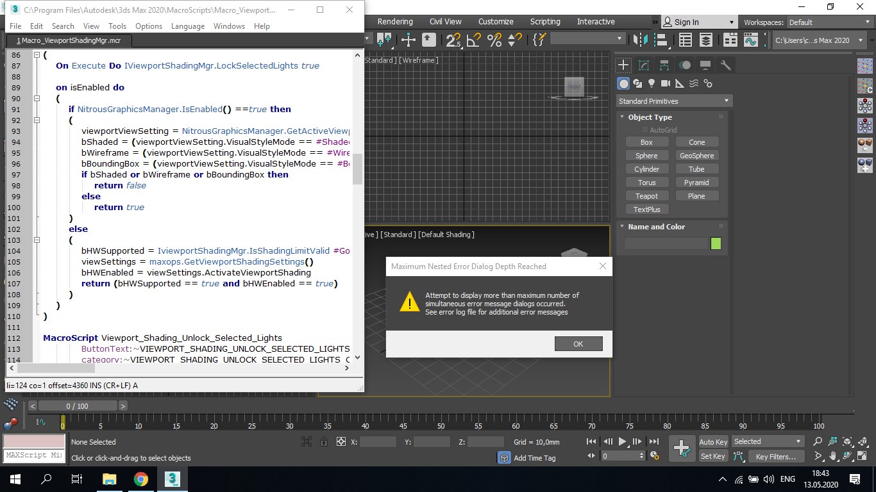This screenshot has width=876, height=492.
Task: Select the Shapes category icon
Action: 637,83
